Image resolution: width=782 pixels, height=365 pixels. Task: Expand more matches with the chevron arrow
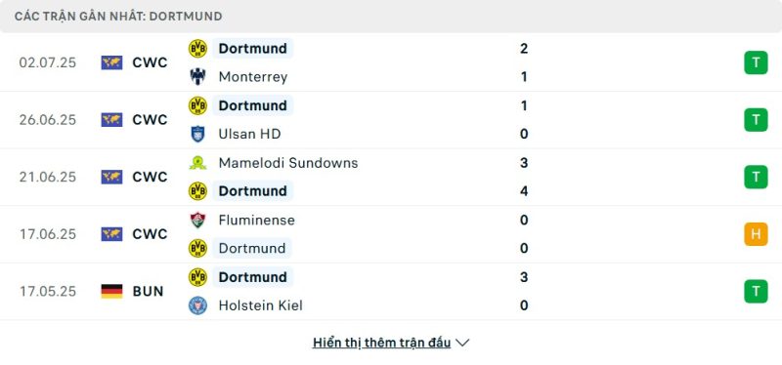coord(462,343)
